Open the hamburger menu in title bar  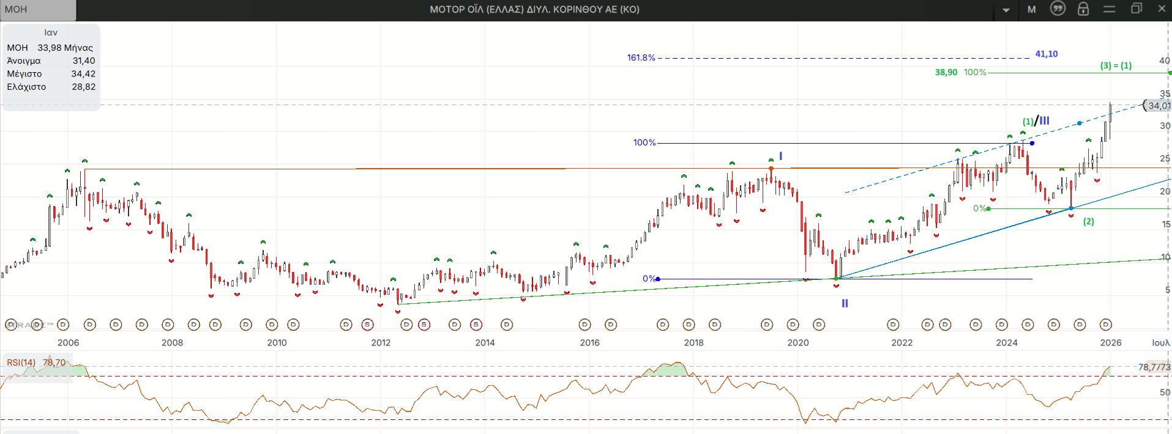click(x=1109, y=9)
